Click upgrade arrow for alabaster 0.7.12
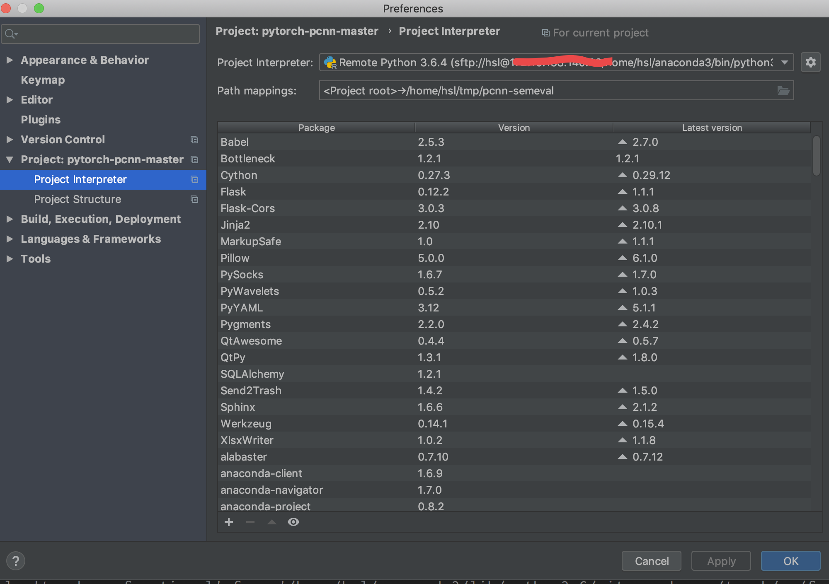This screenshot has height=584, width=829. coord(622,456)
